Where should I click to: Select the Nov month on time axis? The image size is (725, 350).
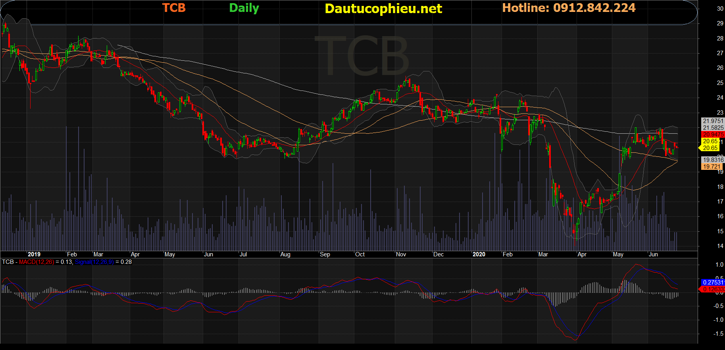401,254
